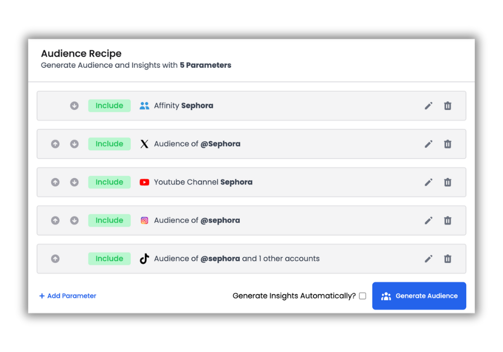Edit the Instagram @sephora audience parameter
This screenshot has height=352, width=503.
point(429,220)
